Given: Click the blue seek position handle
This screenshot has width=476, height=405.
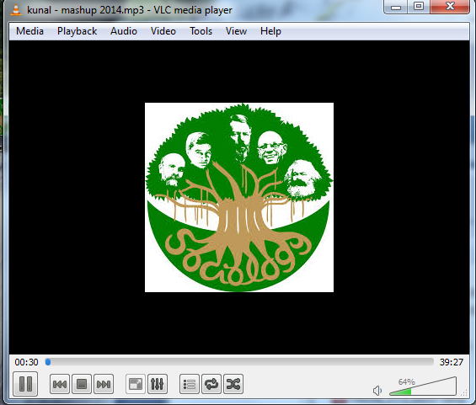Looking at the screenshot, I should coord(48,362).
